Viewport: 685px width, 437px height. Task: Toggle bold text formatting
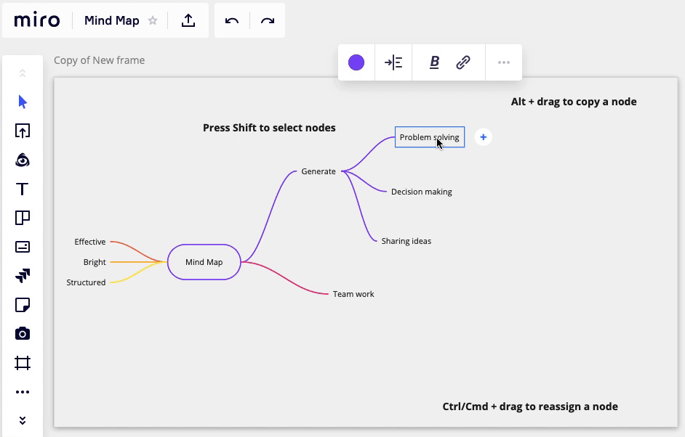(x=434, y=62)
